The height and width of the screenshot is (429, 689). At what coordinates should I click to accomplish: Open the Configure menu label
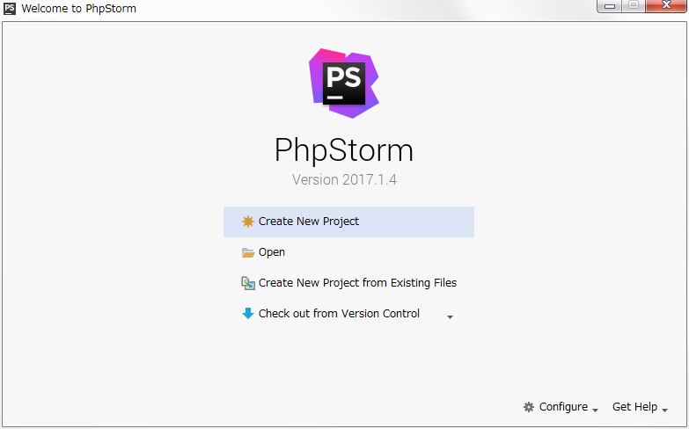click(563, 407)
